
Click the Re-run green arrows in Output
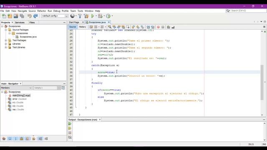pos(70,124)
